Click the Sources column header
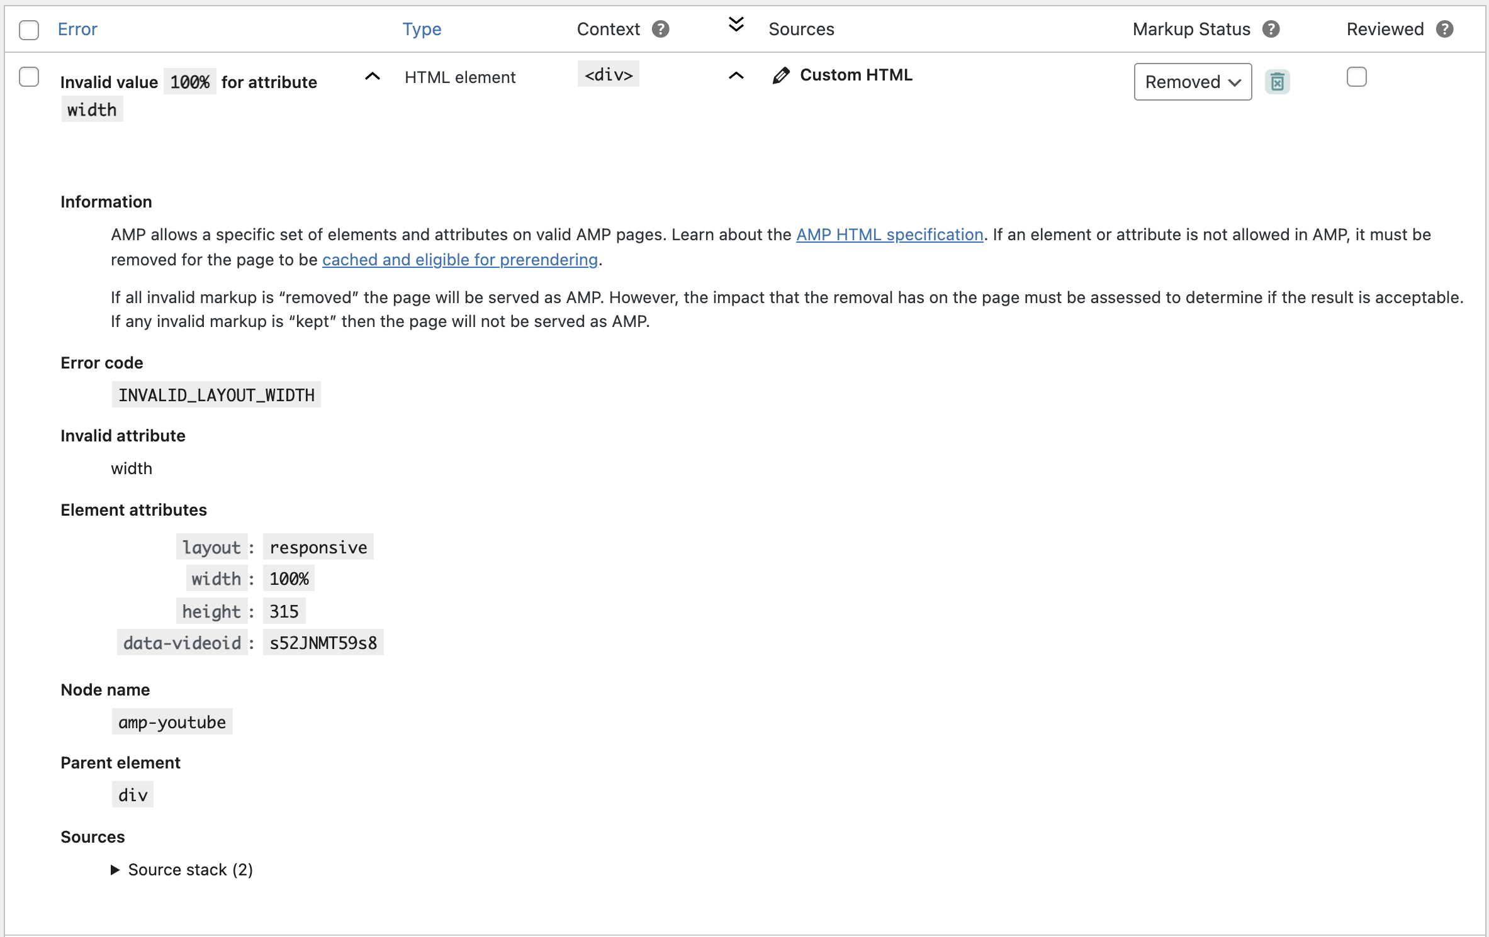The width and height of the screenshot is (1489, 937). point(801,29)
